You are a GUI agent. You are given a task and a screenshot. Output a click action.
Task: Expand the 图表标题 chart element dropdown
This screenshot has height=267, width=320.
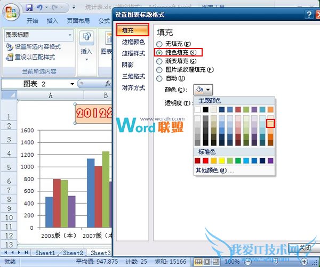(x=70, y=35)
